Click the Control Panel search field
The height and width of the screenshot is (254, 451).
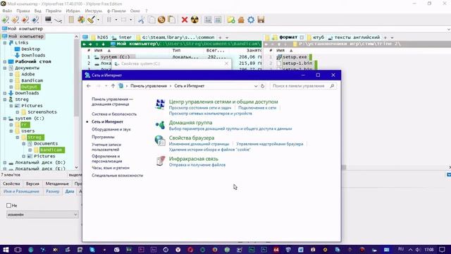[x=303, y=86]
